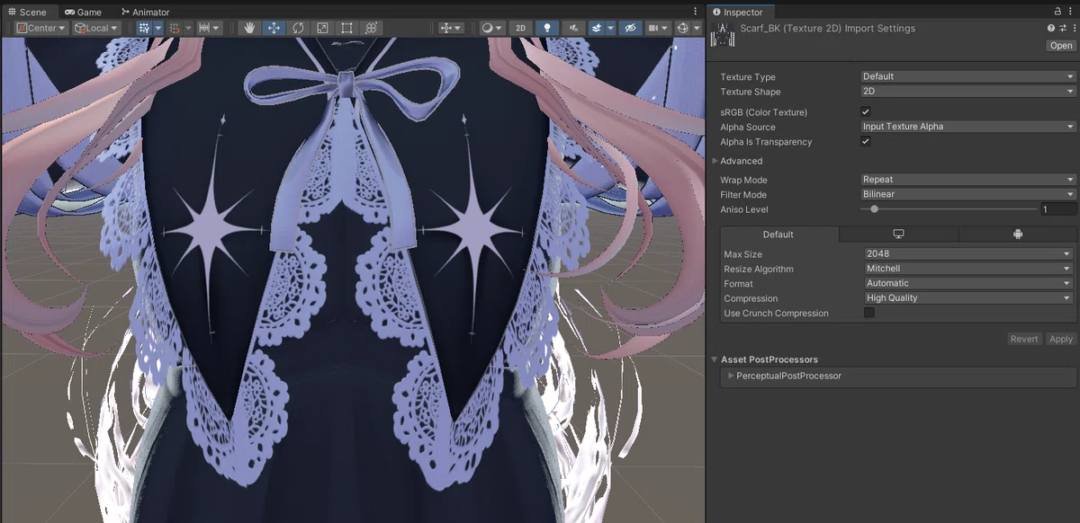
Task: Open Gizmos dropdown arrow
Action: (697, 28)
